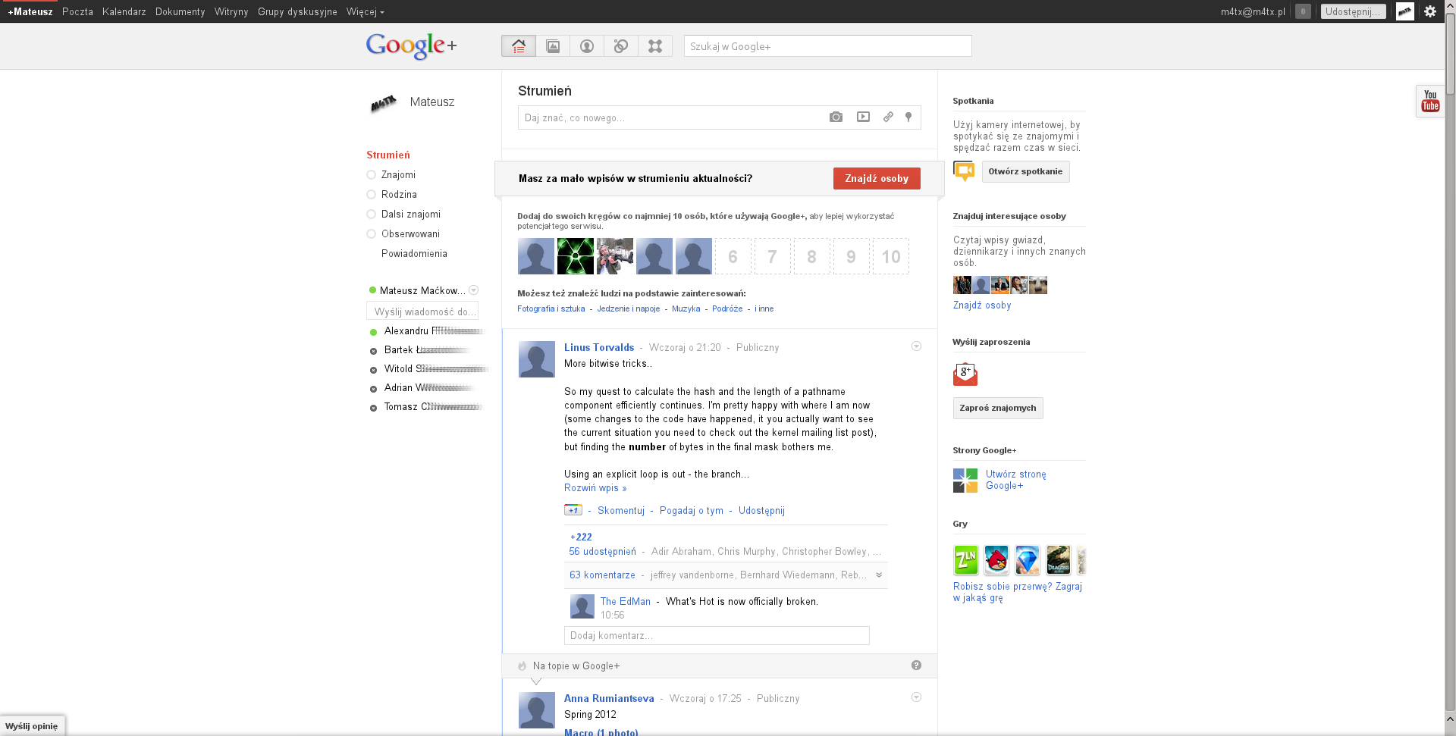Open the Home stream icon
Image resolution: width=1456 pixels, height=736 pixels.
click(x=519, y=46)
